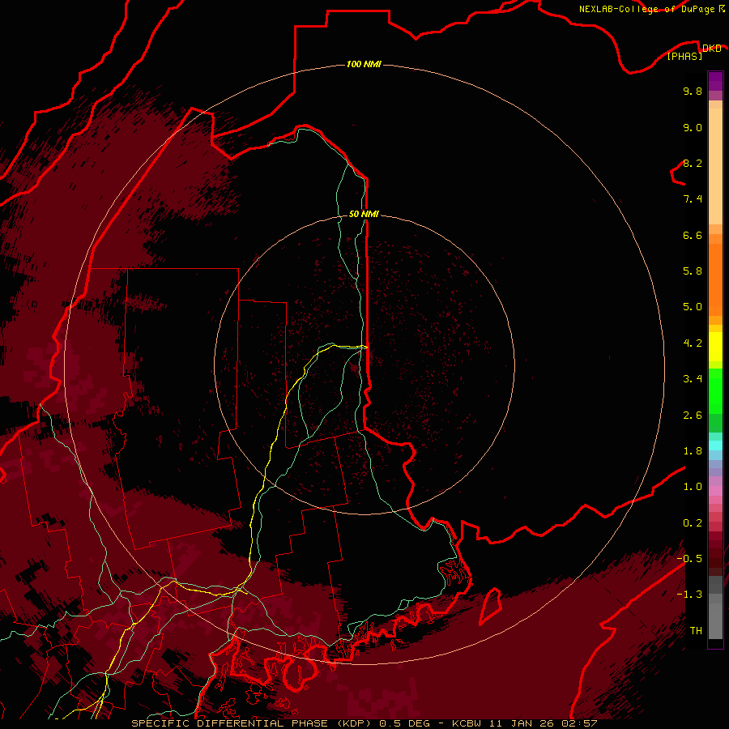
Task: Select the 4.2 value on the color scale
Action: [693, 343]
